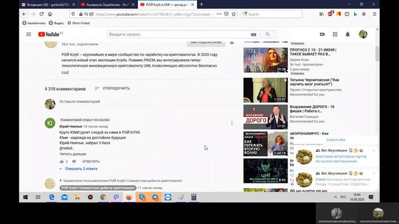Viewport: 399px width, 224px height.
Task: Click the on-screen keyboard icon in YouTube search
Action: [254, 35]
